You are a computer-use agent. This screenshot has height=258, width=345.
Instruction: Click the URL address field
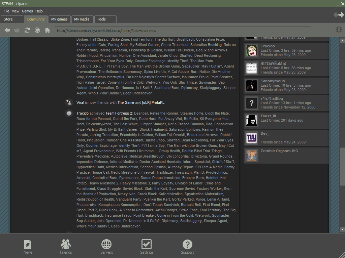[x=183, y=30]
